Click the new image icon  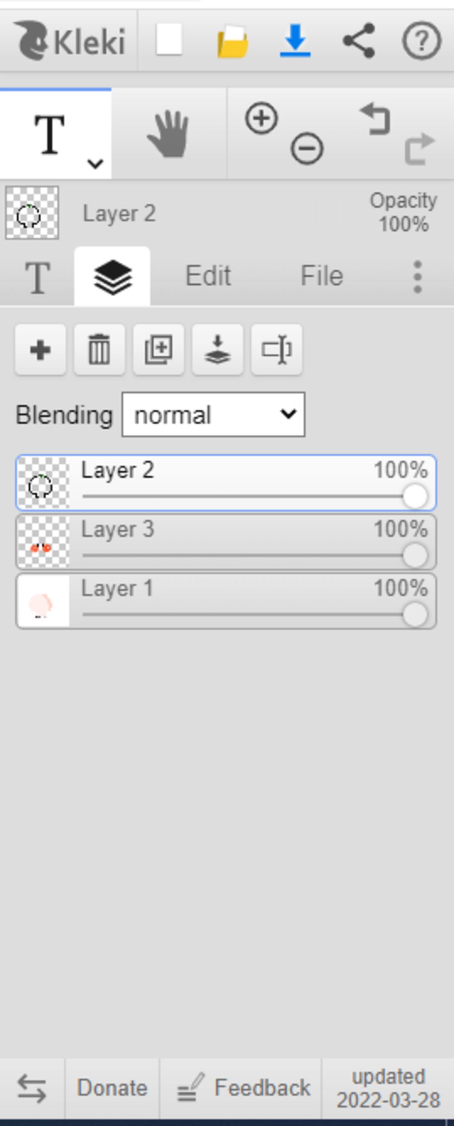(169, 40)
